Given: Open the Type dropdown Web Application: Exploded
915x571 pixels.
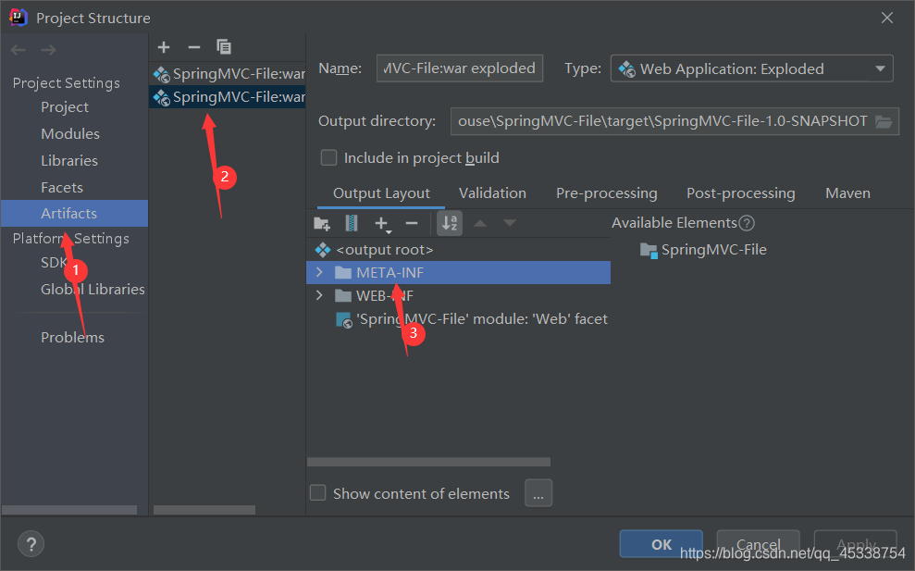Looking at the screenshot, I should pyautogui.click(x=751, y=68).
